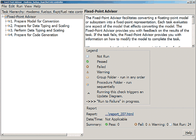Click the Run to Failure arrows symbol

91,101
